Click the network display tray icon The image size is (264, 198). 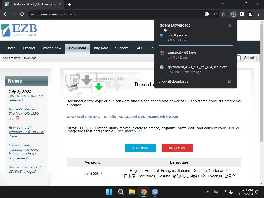click(224, 192)
